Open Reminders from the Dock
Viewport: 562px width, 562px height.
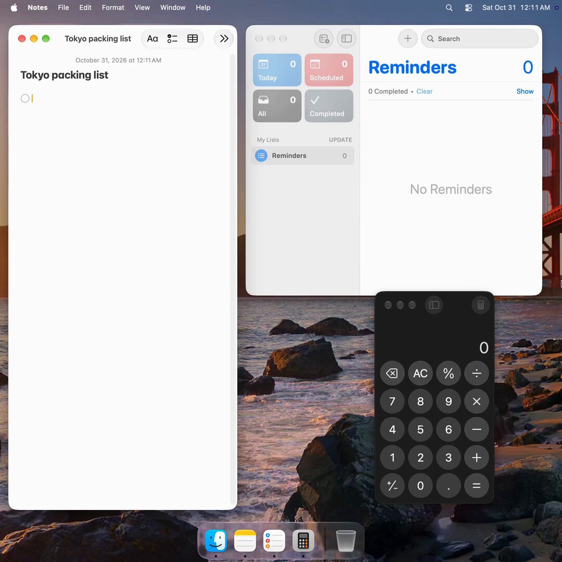pyautogui.click(x=274, y=541)
